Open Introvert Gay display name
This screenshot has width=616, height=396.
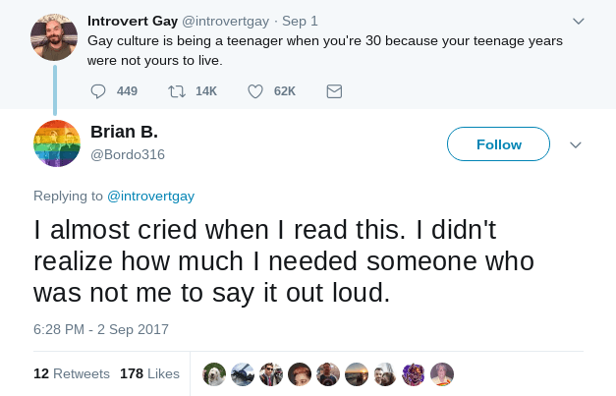(133, 21)
